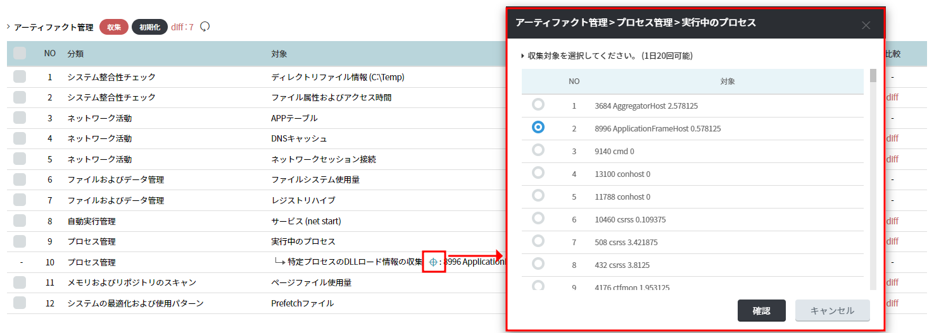Viewport: 934px width, 333px height.
Task: Select radio for 8996 ApplicationFrameHost
Action: 538,128
